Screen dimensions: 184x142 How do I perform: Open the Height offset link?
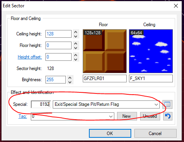coord(30,57)
